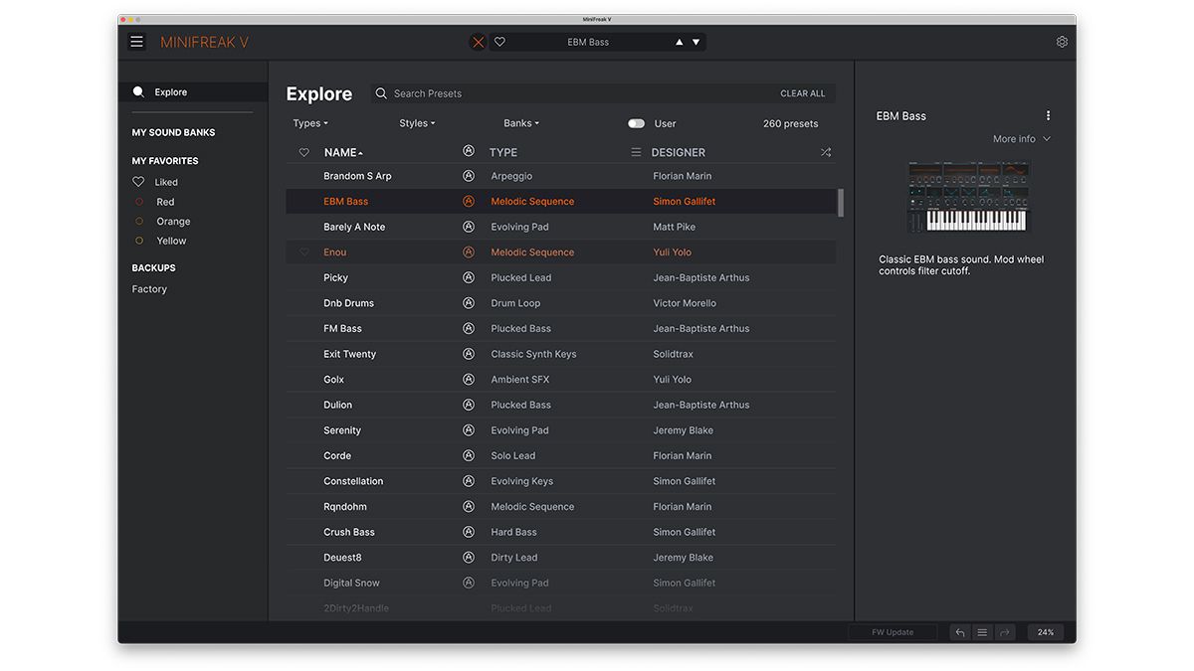
Task: Click the Arturia icon on the Brandom S Arp row
Action: coord(469,176)
